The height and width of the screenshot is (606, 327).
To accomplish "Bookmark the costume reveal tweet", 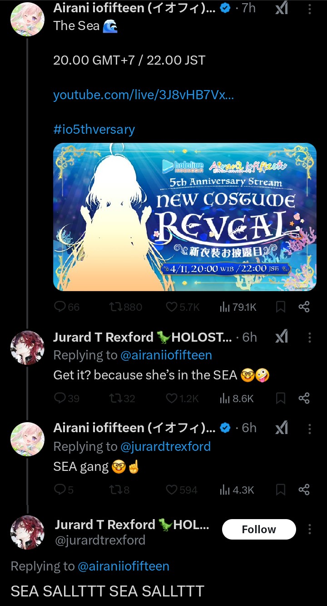I will 281,307.
